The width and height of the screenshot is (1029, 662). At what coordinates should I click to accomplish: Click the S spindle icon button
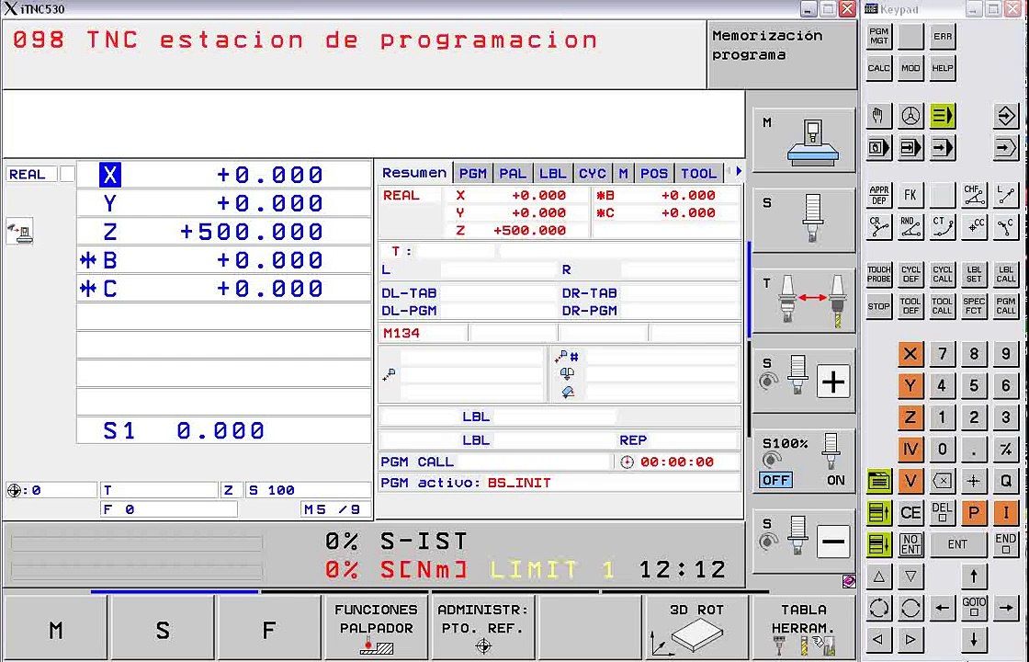[x=803, y=220]
